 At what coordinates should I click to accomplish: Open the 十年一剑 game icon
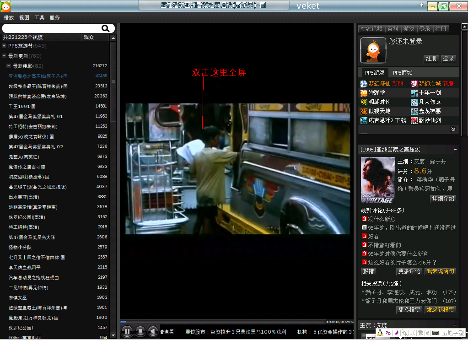(414, 93)
